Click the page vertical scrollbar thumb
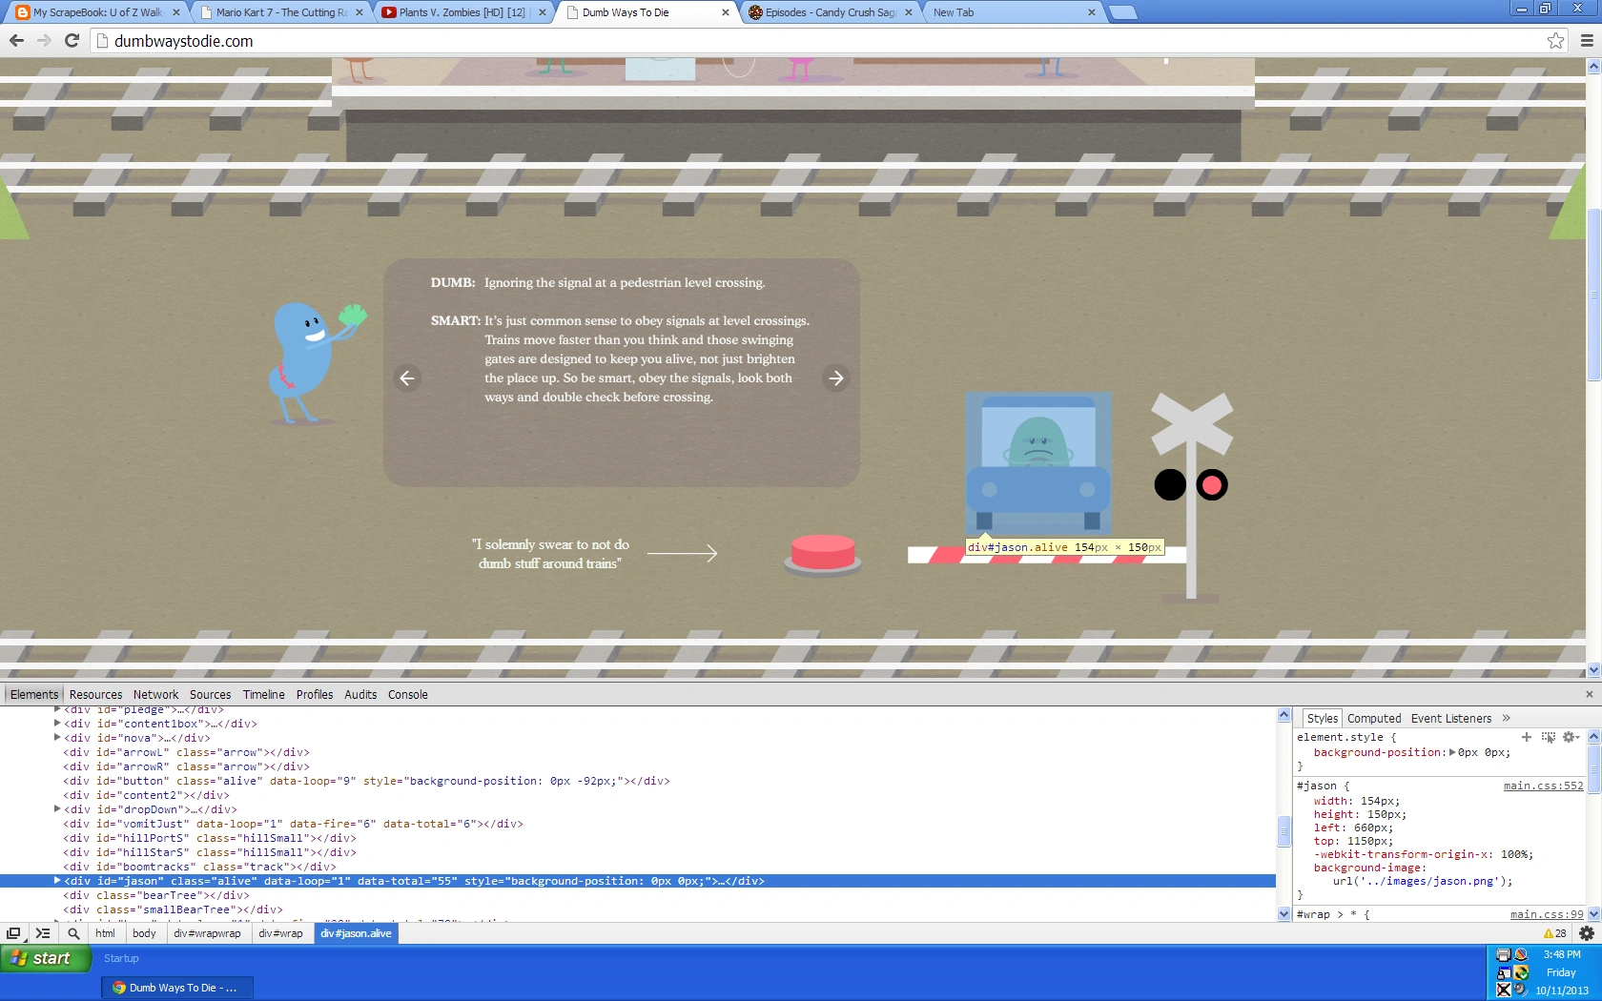The height and width of the screenshot is (1001, 1602). tap(1593, 296)
